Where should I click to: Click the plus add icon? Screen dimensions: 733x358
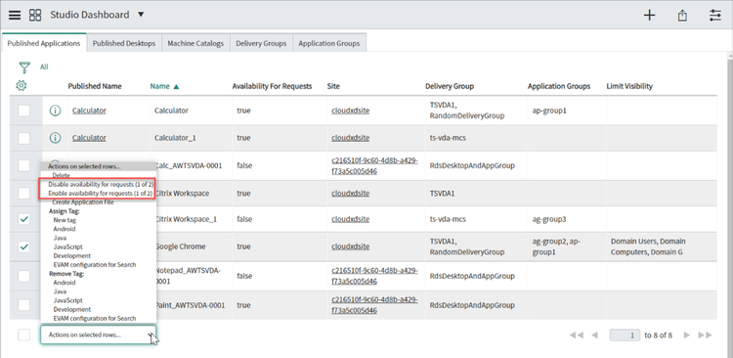[649, 15]
